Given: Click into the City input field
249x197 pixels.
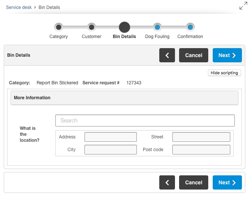Looking at the screenshot, I should (x=111, y=150).
